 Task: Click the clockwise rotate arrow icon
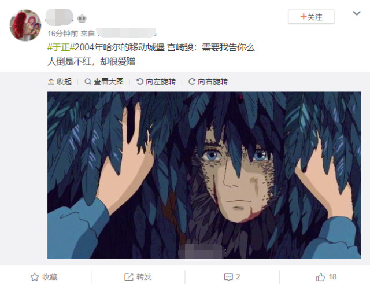(191, 82)
